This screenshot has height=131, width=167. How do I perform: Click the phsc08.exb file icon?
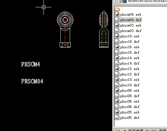coord(117,90)
